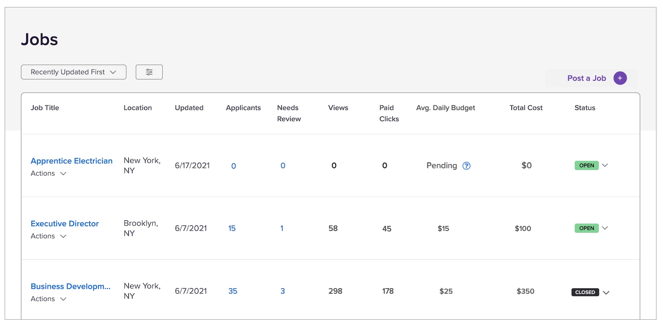Screen dimensions: 663x323
Task: Click the filter settings sliders icon
Action: [x=149, y=72]
